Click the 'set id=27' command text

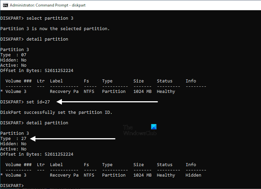pos(38,102)
